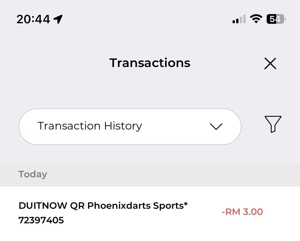Tap the reference number 72397405
300x241 pixels.
tap(41, 220)
